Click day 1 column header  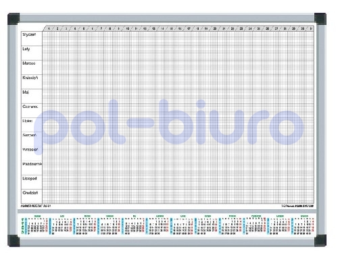[x=49, y=28]
